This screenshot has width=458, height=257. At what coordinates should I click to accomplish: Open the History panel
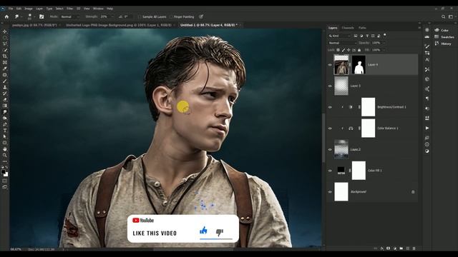(x=443, y=44)
